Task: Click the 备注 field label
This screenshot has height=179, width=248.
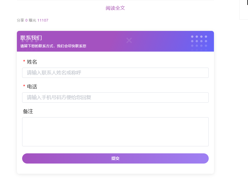Action: pos(28,111)
